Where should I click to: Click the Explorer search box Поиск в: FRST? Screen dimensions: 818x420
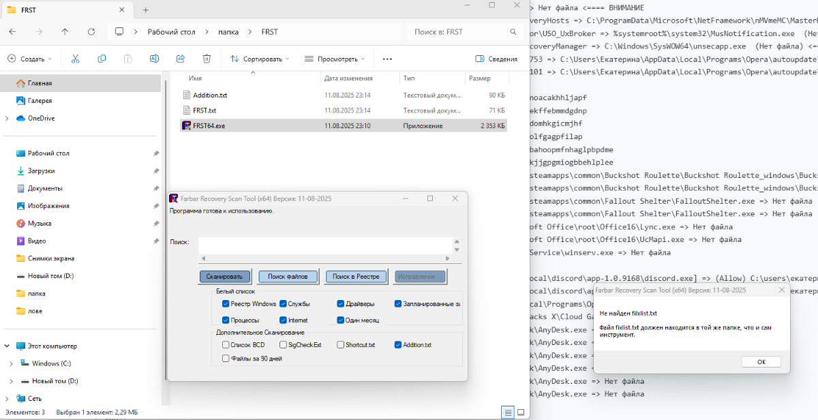[464, 31]
